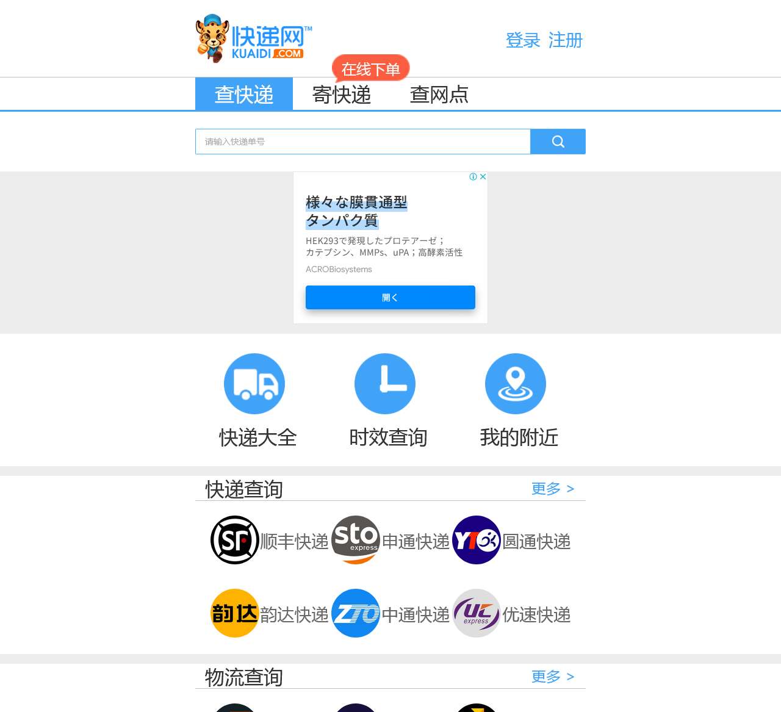Click the 时效查询 label
Viewport: 781px width, 712px height.
click(388, 437)
